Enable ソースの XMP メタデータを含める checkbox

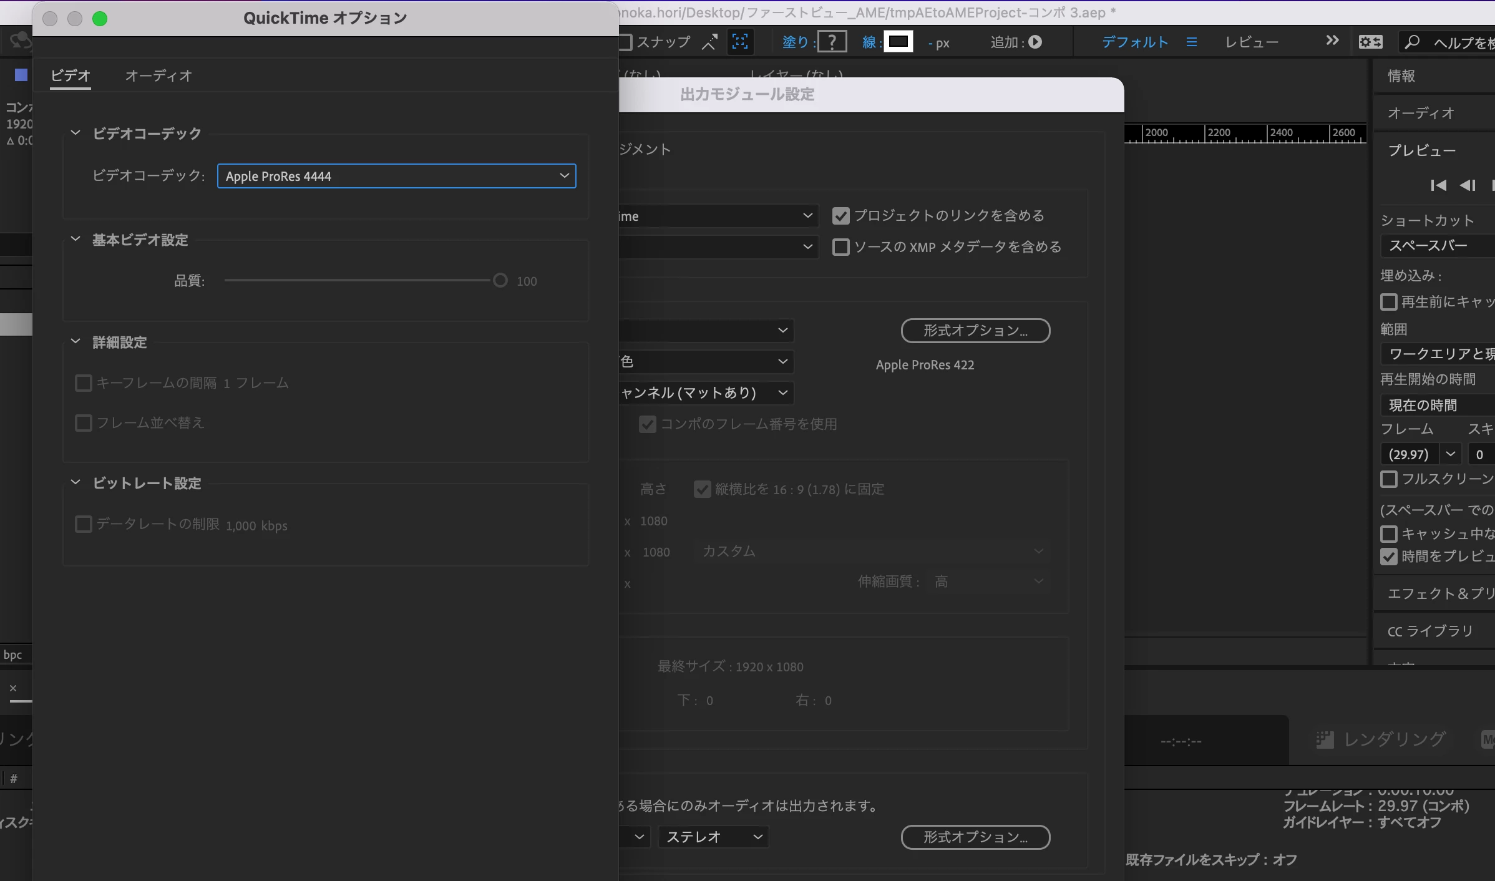pos(841,247)
